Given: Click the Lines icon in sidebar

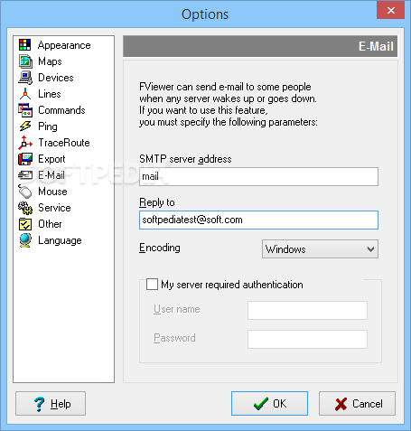Looking at the screenshot, I should click(x=25, y=94).
